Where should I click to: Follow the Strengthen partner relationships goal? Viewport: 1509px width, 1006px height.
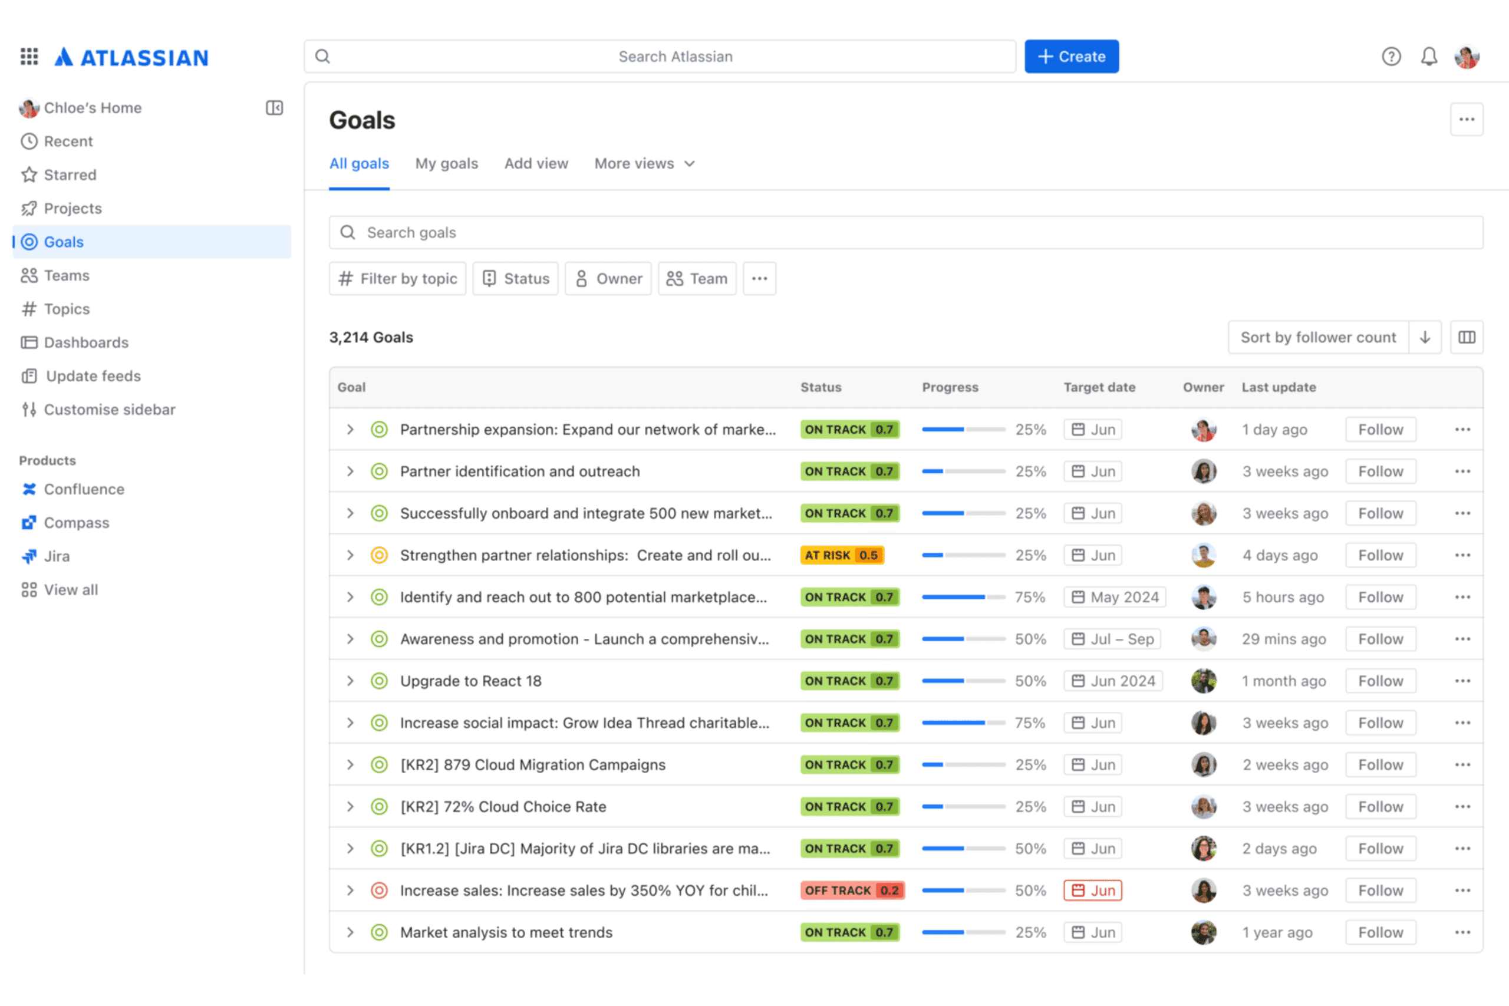point(1380,555)
